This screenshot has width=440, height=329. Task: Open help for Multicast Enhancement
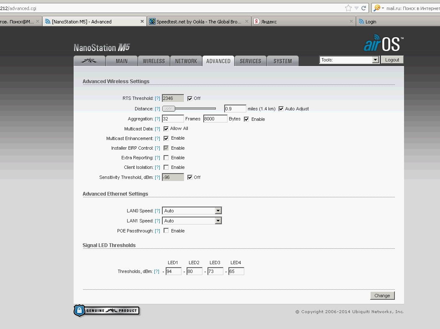coord(157,138)
